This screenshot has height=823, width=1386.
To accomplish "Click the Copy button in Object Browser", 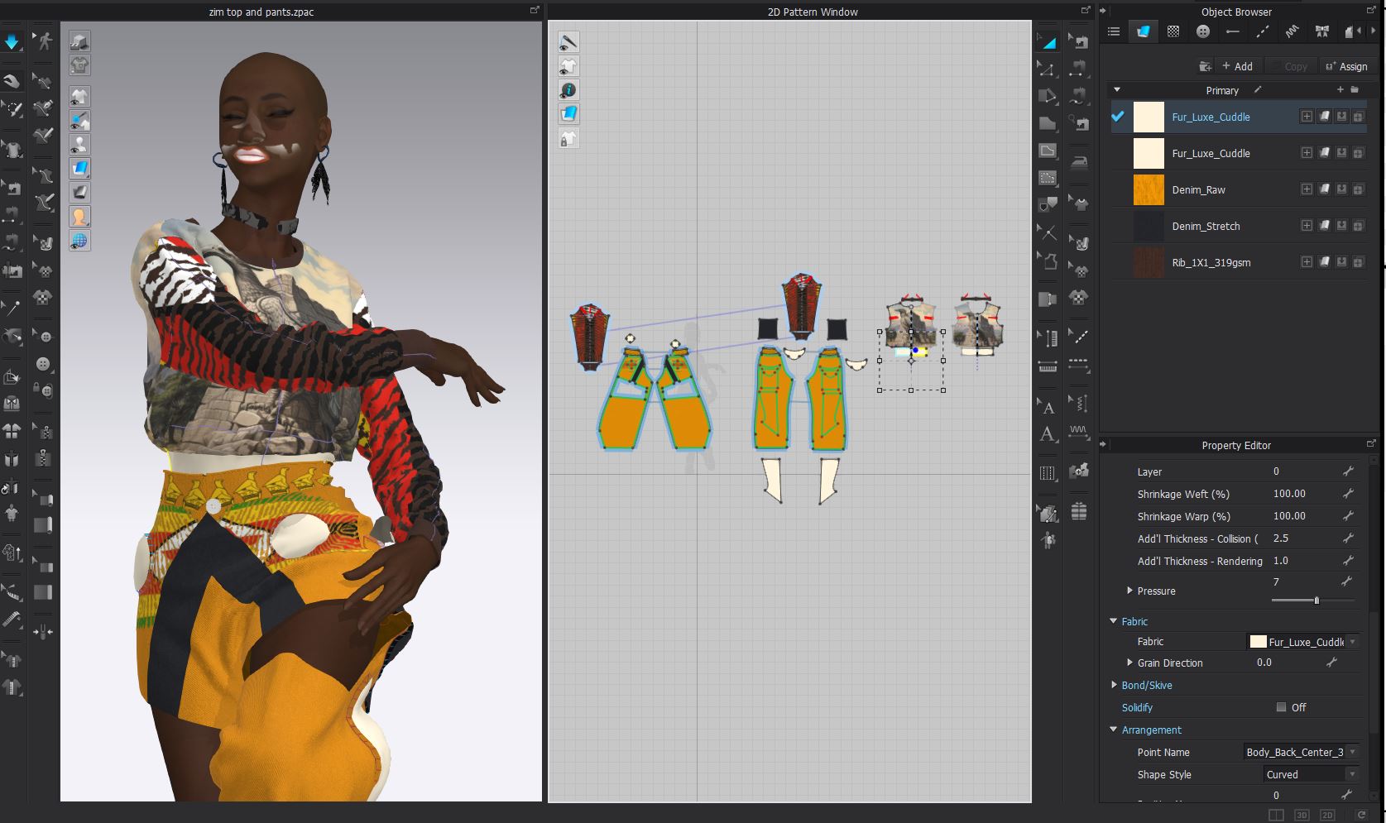I will tap(1289, 66).
